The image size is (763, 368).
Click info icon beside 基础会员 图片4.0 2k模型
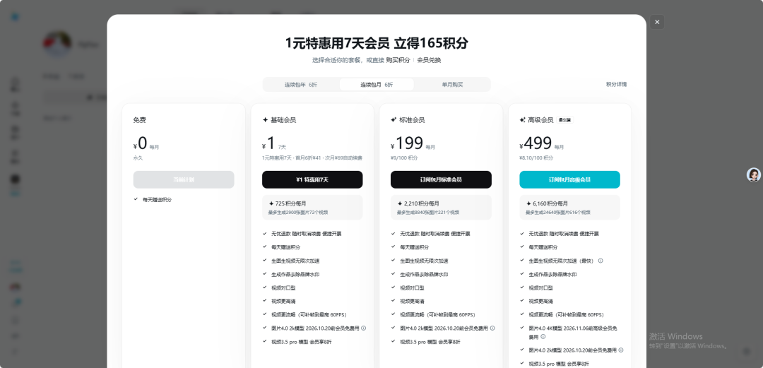(x=364, y=328)
